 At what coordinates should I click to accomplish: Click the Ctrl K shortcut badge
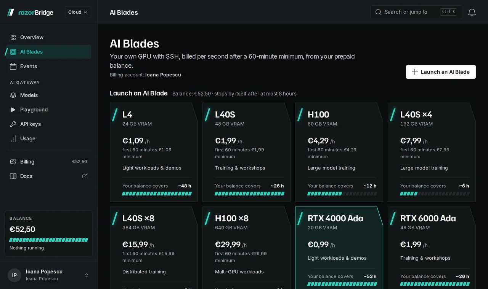pyautogui.click(x=448, y=12)
